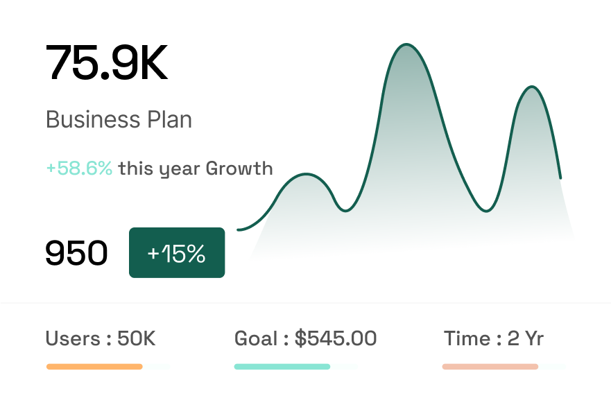Click the +15% growth badge

pyautogui.click(x=176, y=253)
